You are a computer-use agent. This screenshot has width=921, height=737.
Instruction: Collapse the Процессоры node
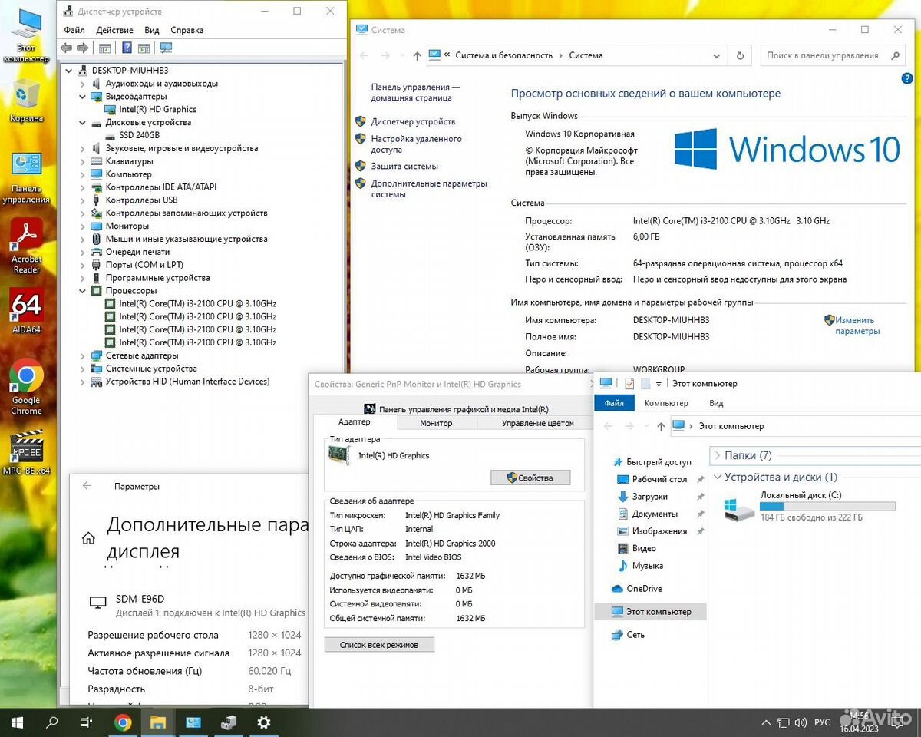pyautogui.click(x=83, y=291)
